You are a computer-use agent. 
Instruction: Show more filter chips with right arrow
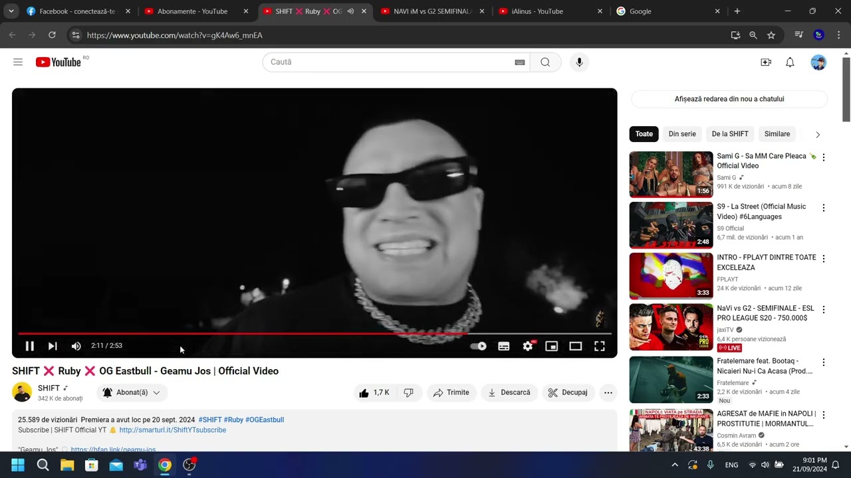(818, 134)
